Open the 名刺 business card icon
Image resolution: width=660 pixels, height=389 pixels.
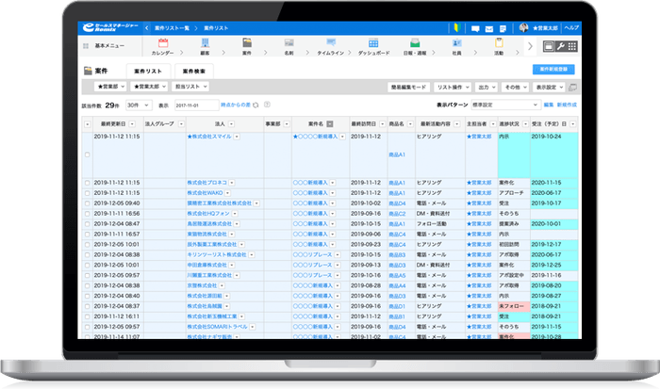pos(289,44)
